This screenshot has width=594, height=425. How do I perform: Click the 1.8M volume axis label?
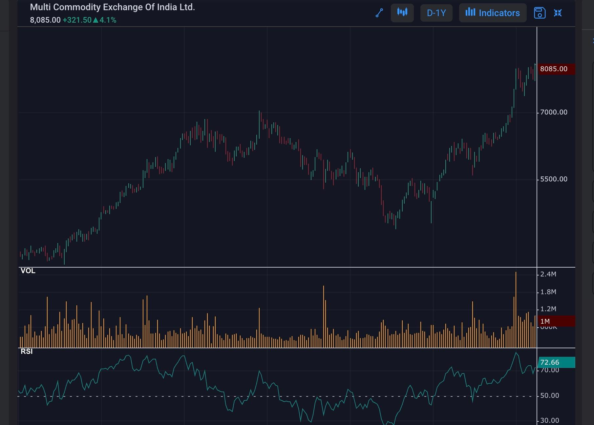[548, 292]
